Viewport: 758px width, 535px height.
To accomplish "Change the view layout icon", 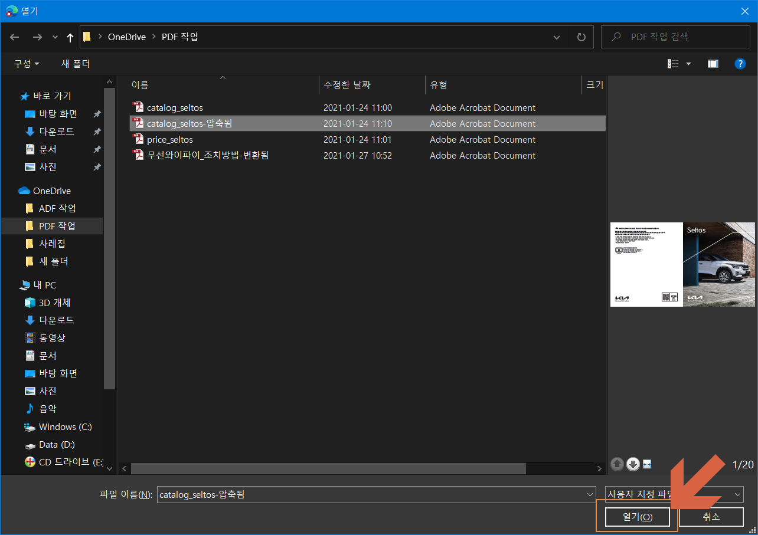I will [x=673, y=64].
